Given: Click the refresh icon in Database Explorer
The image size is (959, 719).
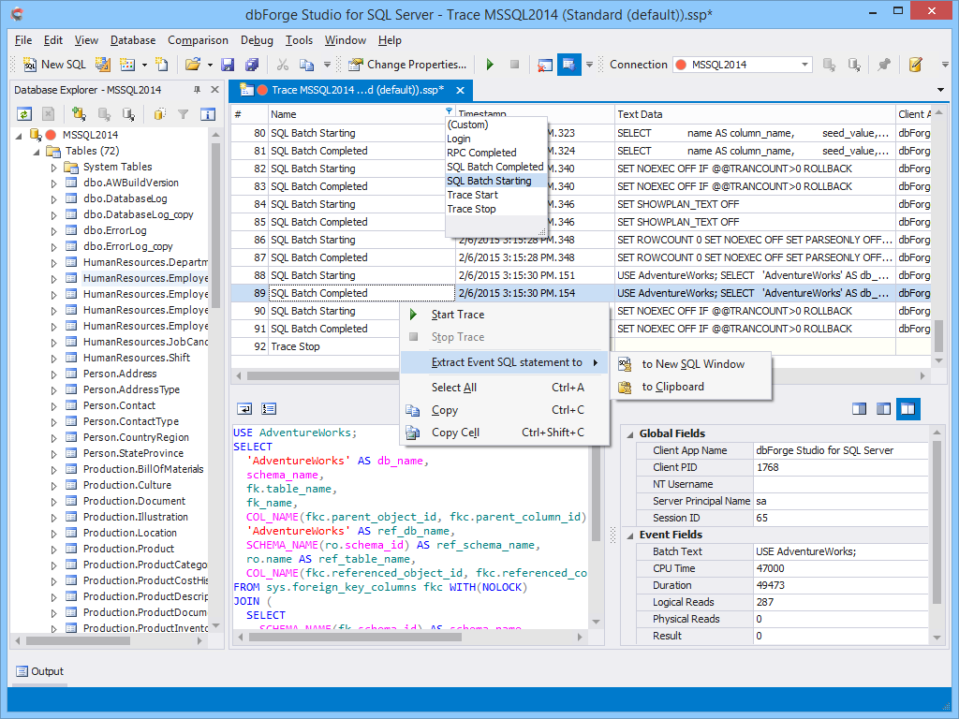Looking at the screenshot, I should (x=24, y=114).
